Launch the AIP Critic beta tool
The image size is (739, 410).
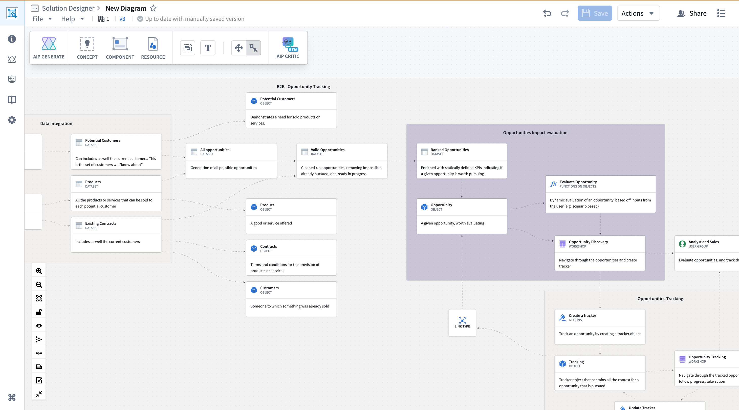[288, 48]
